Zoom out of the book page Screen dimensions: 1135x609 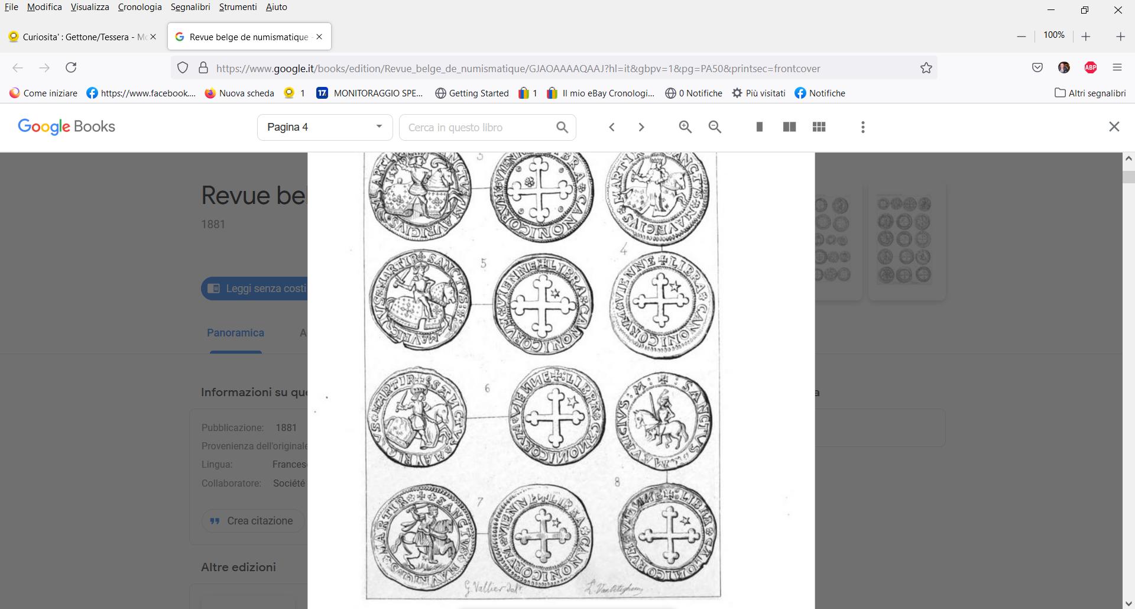click(715, 127)
